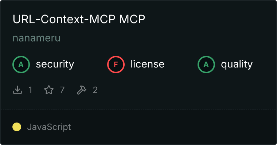Image resolution: width=277 pixels, height=145 pixels.
Task: Click the tools count number 2
Action: [x=95, y=90]
